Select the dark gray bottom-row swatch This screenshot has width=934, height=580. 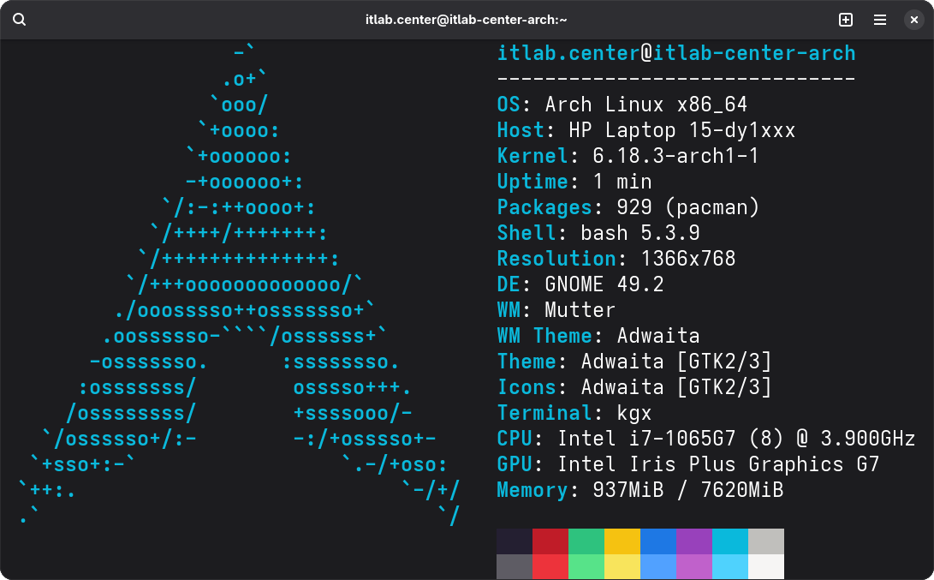pos(514,566)
